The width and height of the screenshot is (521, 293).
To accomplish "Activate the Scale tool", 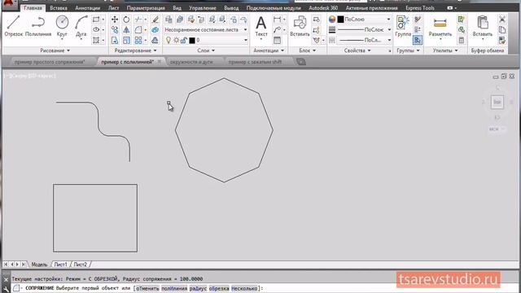I will tap(126, 40).
